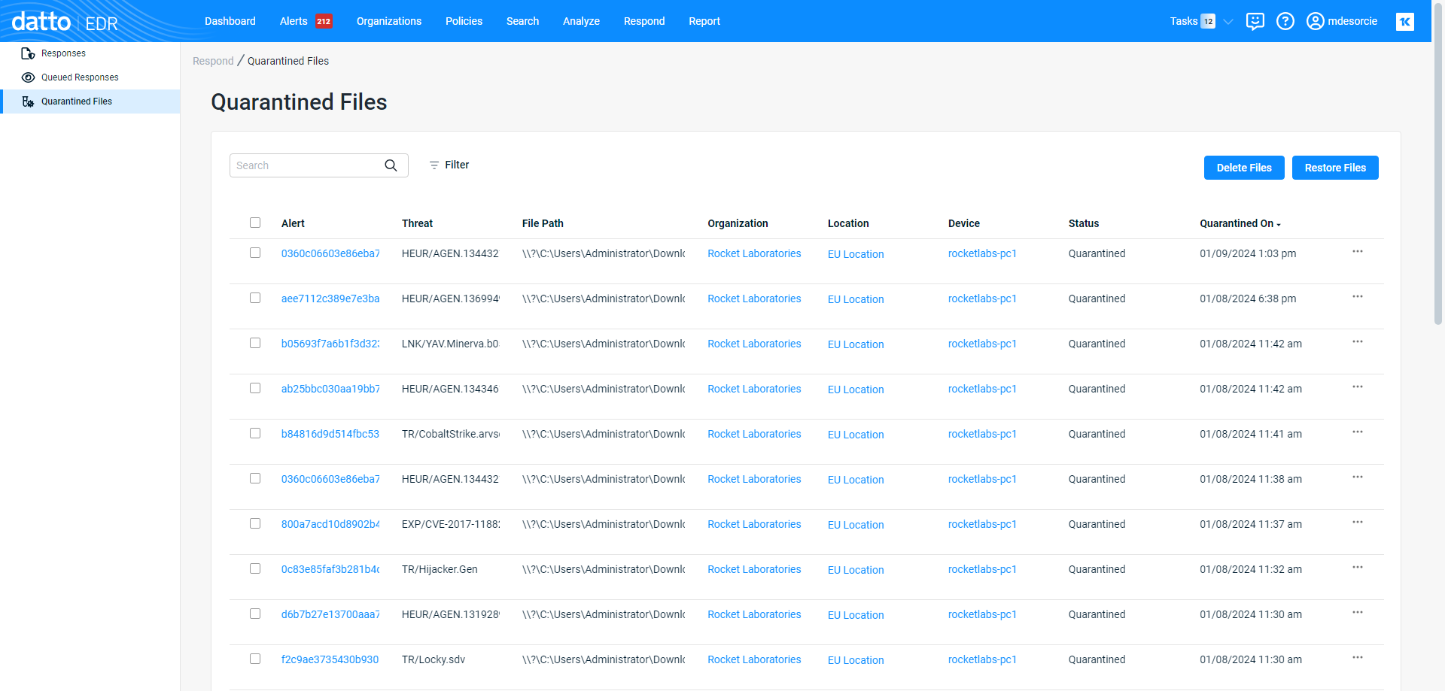Image resolution: width=1445 pixels, height=691 pixels.
Task: Click the Filter button label
Action: [x=457, y=165]
